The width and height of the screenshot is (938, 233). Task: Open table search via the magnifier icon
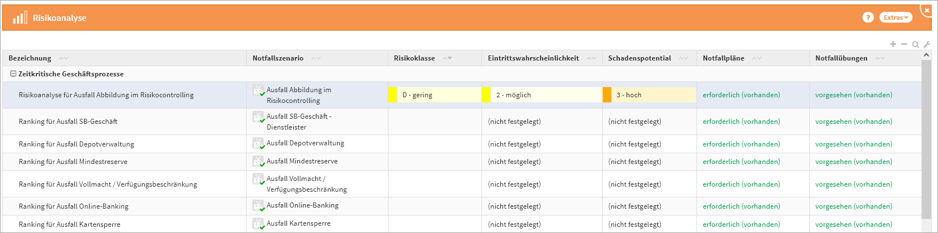[x=915, y=45]
